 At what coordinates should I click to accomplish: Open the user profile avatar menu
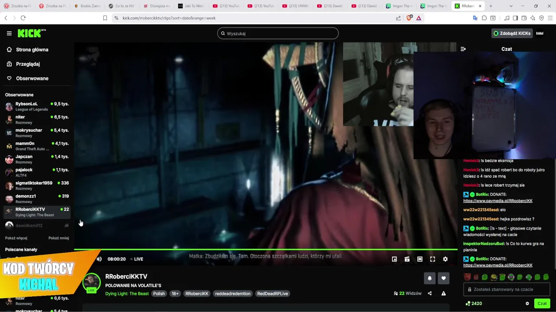pyautogui.click(x=540, y=33)
